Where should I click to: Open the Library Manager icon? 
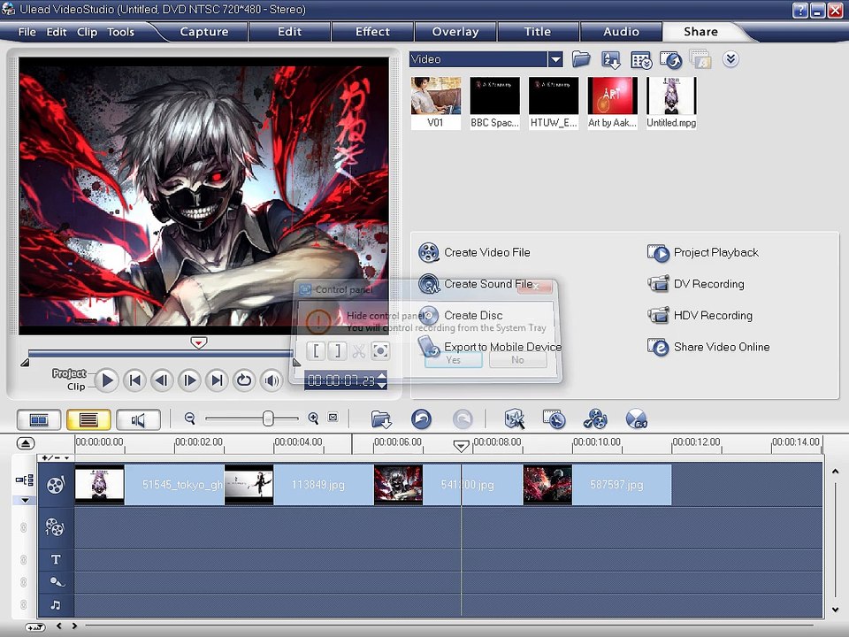[641, 59]
